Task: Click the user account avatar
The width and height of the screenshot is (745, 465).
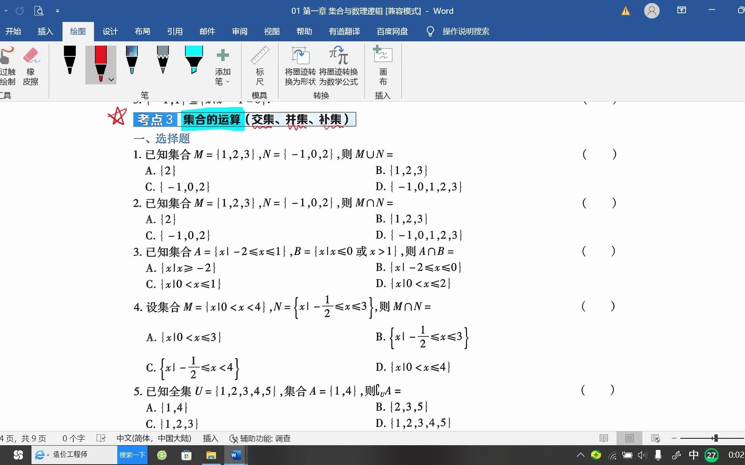Action: pos(652,11)
